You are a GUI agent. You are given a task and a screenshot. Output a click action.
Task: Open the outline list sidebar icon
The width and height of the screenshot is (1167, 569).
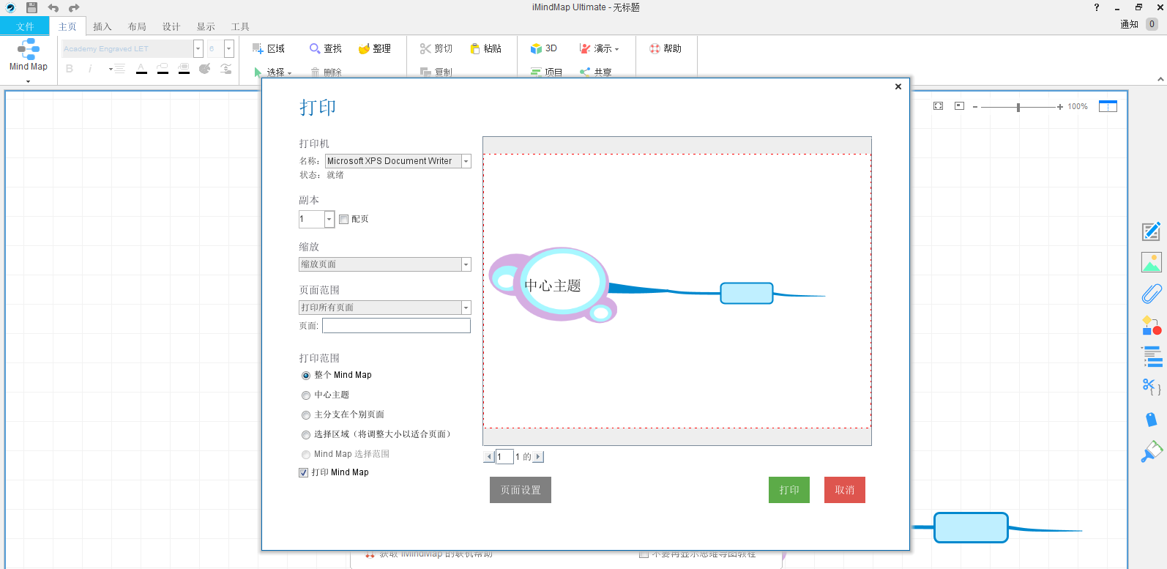point(1152,357)
